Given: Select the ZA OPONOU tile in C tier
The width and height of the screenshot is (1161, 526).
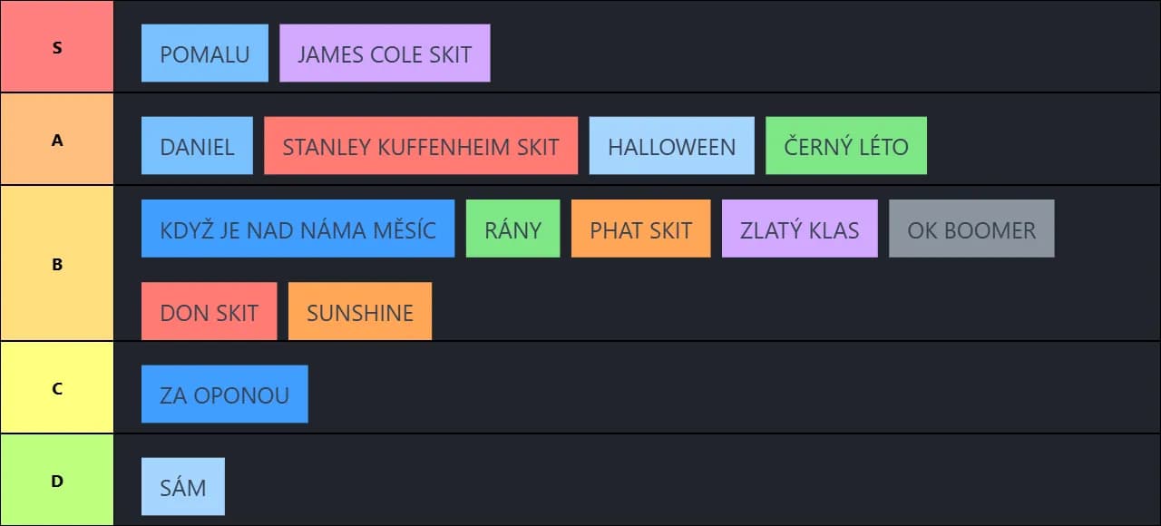Looking at the screenshot, I should point(224,394).
